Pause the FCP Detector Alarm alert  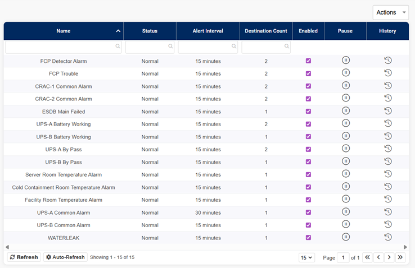[345, 61]
